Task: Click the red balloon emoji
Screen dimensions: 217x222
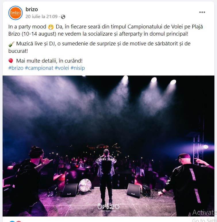Action: coord(11,61)
